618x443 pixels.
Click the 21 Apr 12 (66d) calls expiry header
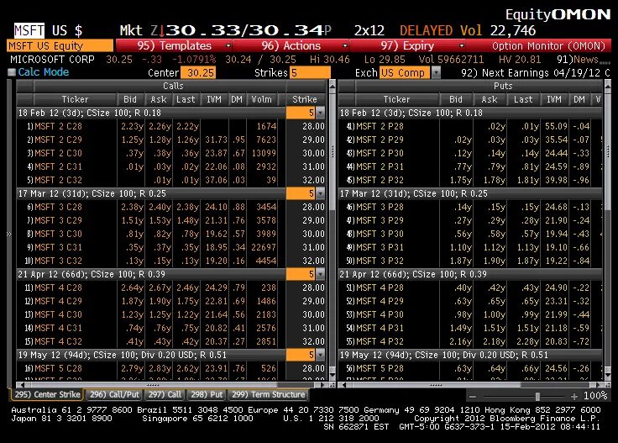point(151,274)
